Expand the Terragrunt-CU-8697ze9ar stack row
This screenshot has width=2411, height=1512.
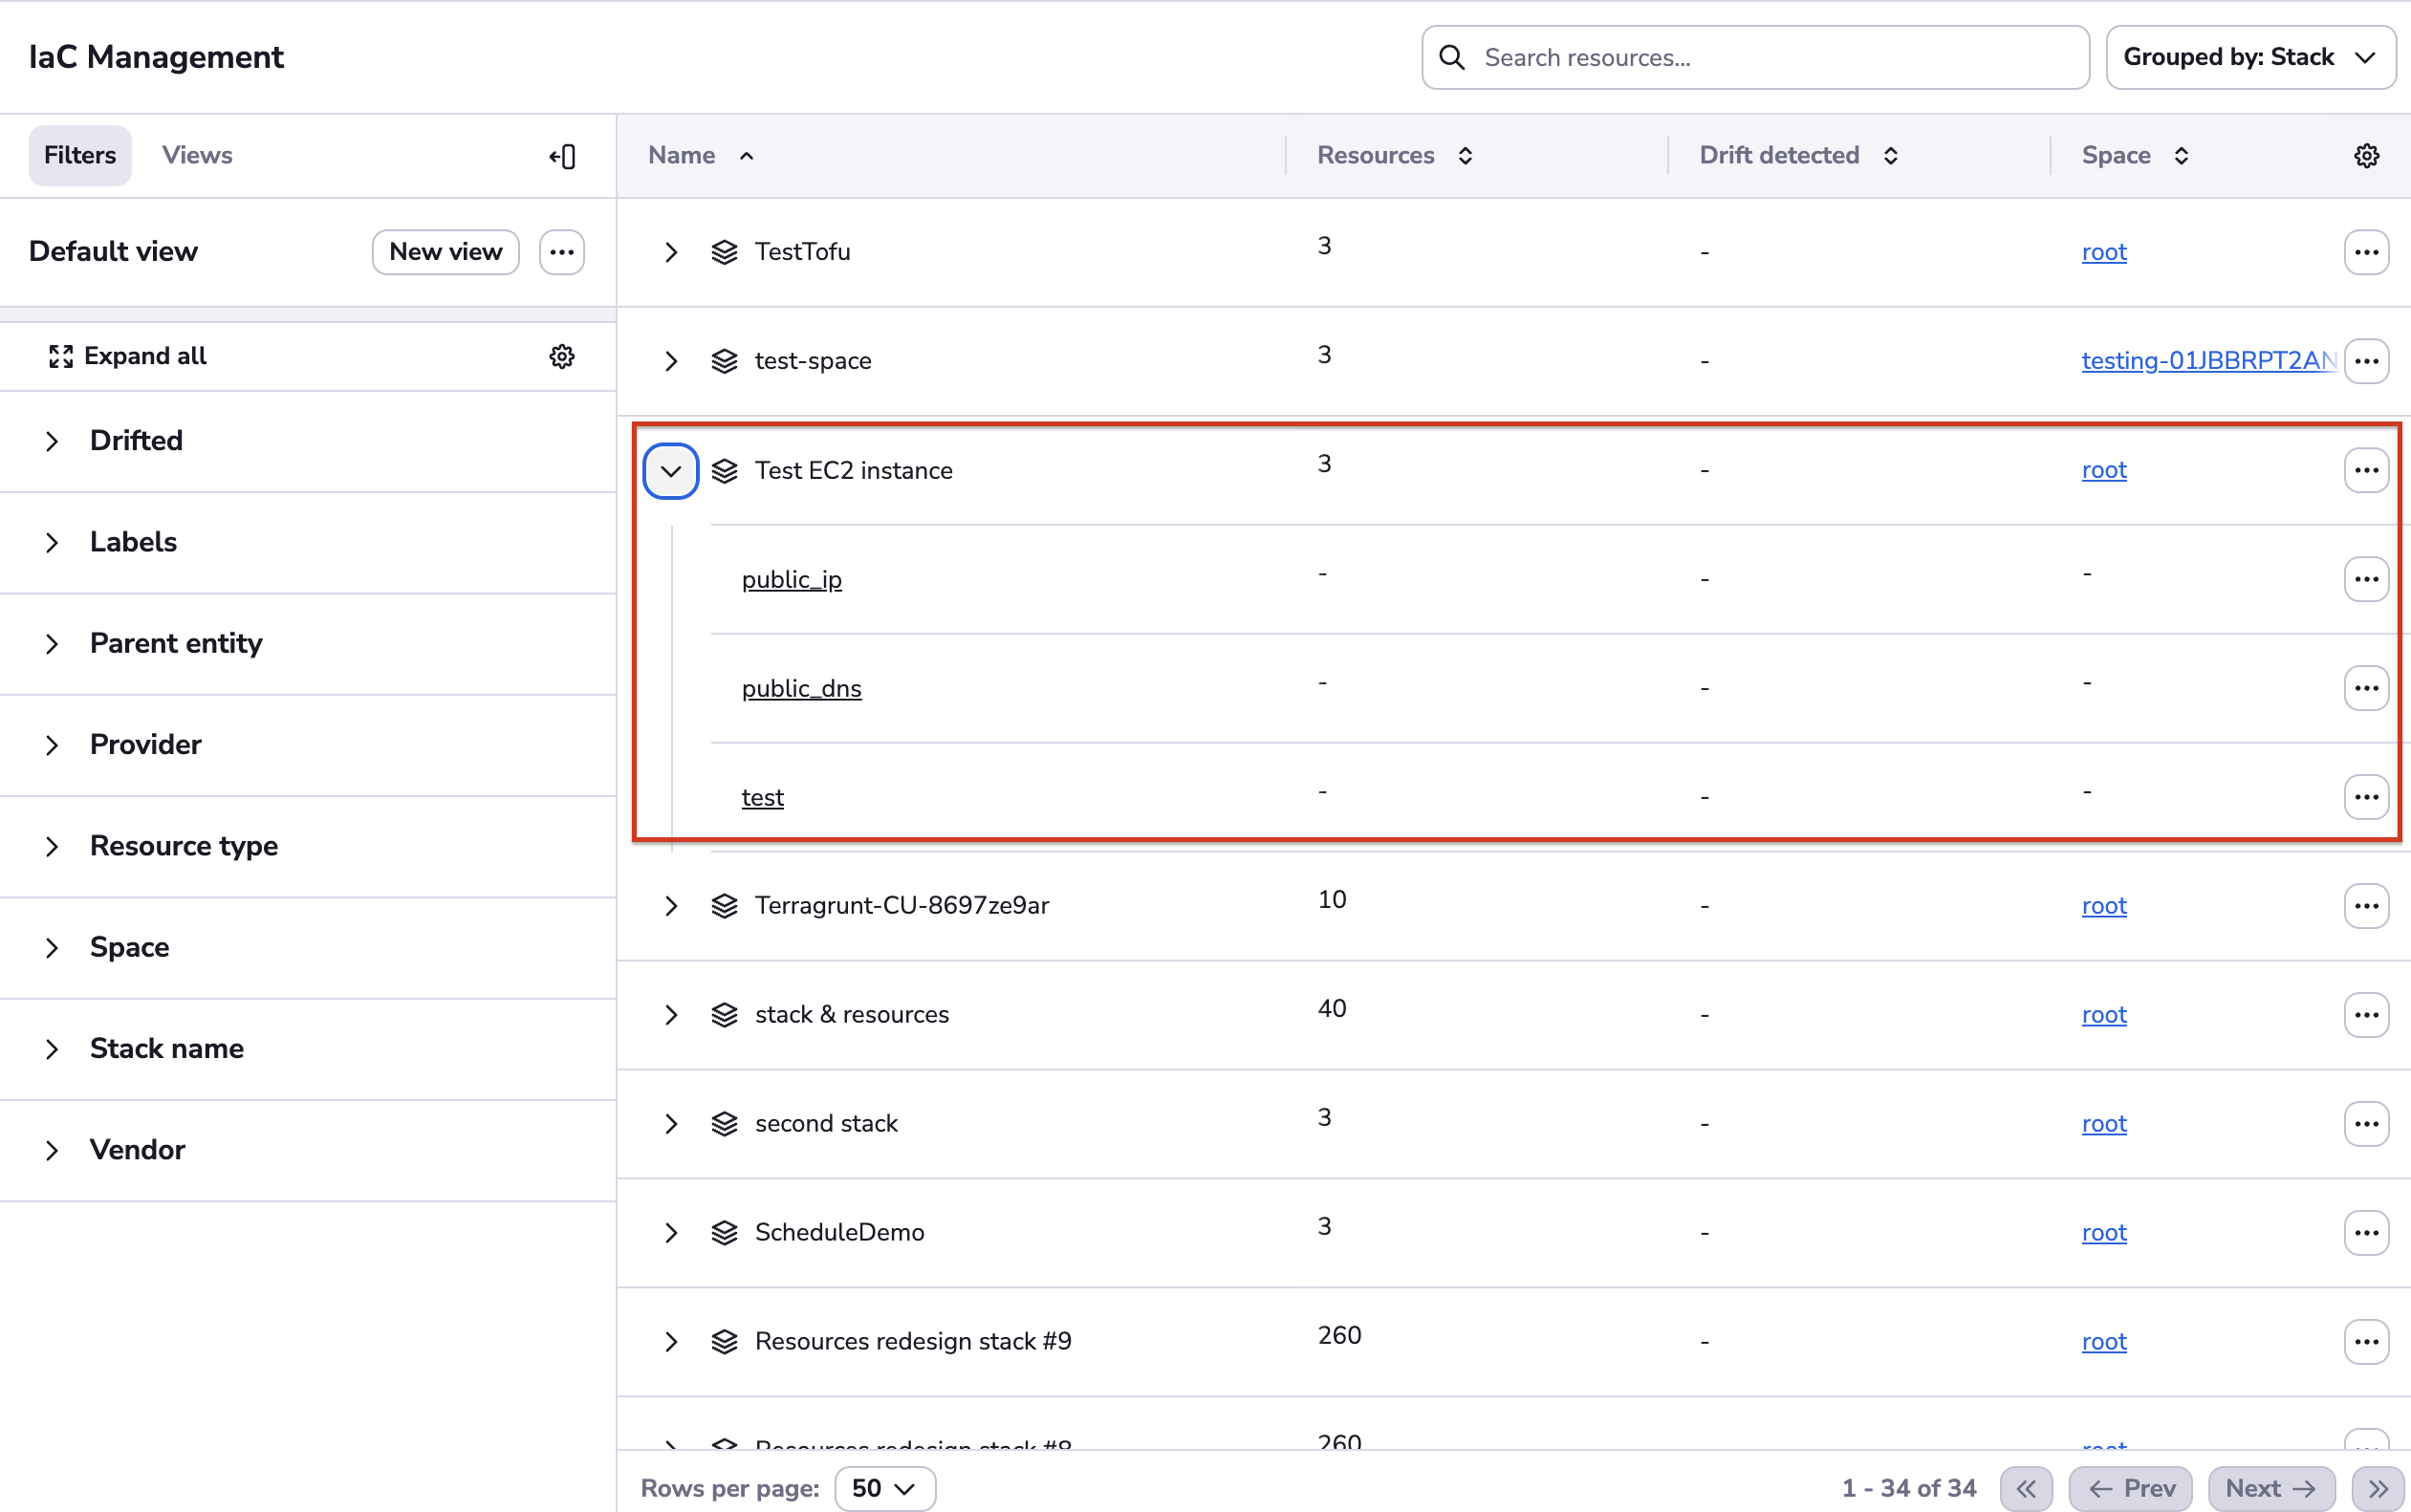(x=671, y=906)
